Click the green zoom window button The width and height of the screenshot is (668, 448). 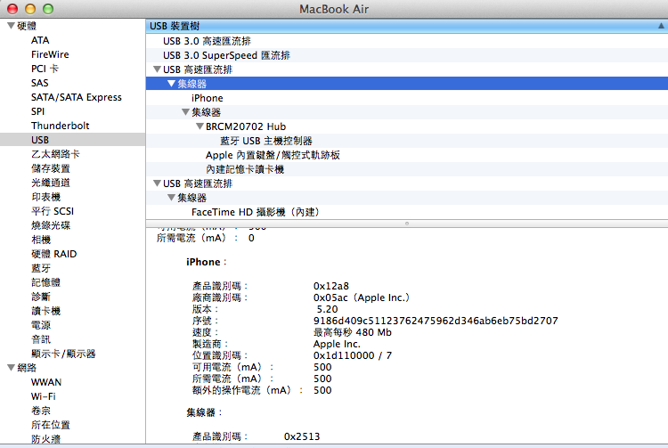coord(48,9)
